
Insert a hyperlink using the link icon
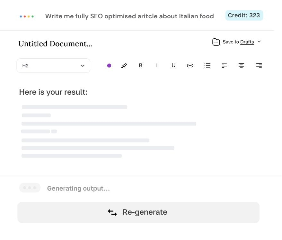pyautogui.click(x=190, y=65)
